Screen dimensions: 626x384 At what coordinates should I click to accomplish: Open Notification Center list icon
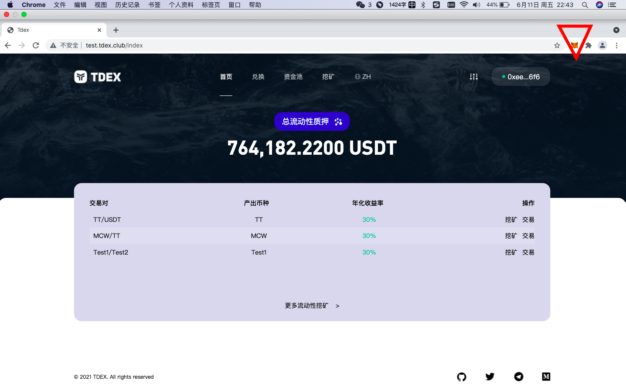pos(612,5)
